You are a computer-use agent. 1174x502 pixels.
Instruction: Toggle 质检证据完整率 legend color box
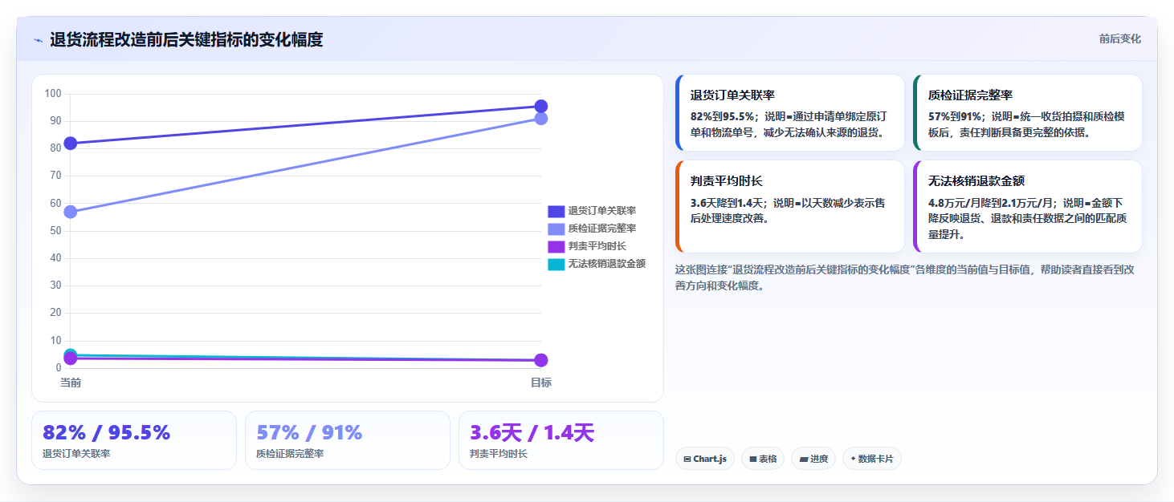pyautogui.click(x=556, y=229)
